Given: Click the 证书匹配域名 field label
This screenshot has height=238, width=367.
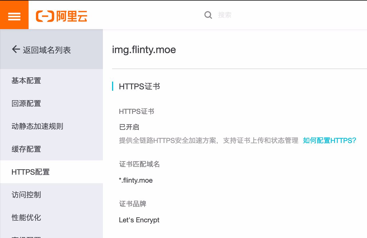Looking at the screenshot, I should point(139,164).
